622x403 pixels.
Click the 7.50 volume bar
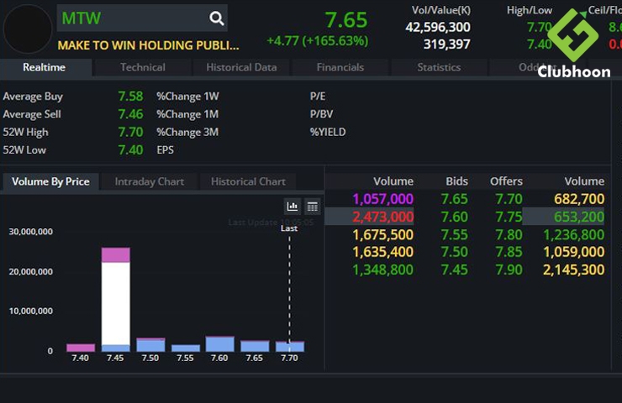click(150, 345)
